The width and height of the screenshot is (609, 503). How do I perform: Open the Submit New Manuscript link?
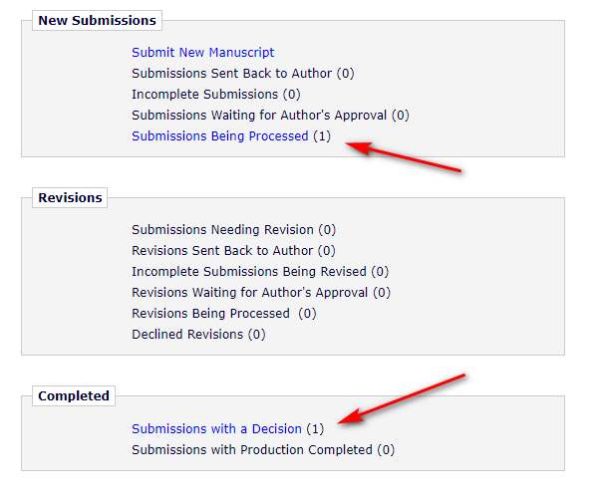[x=202, y=52]
